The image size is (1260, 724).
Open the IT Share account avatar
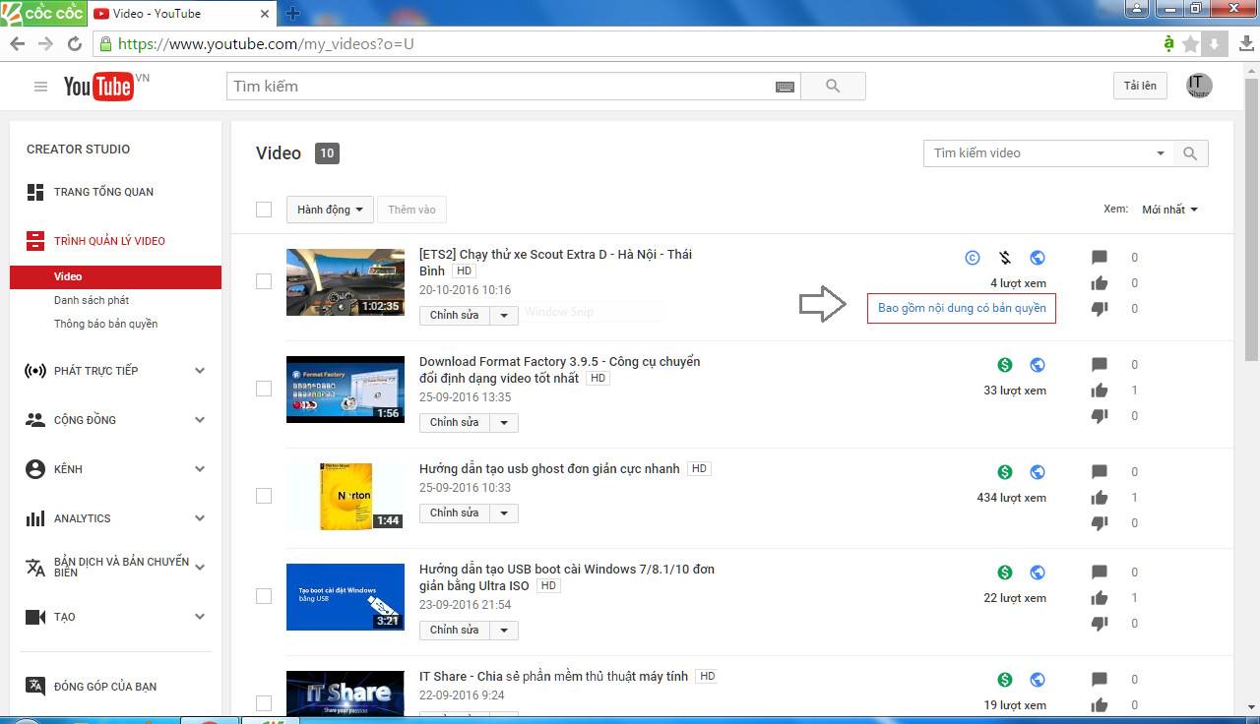1199,86
